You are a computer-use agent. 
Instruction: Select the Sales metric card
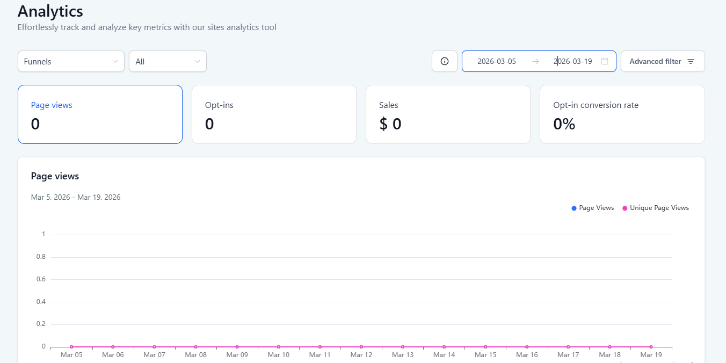pos(448,114)
